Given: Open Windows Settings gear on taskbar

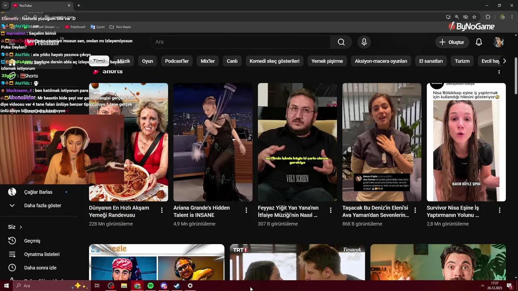Looking at the screenshot, I should coord(190,286).
